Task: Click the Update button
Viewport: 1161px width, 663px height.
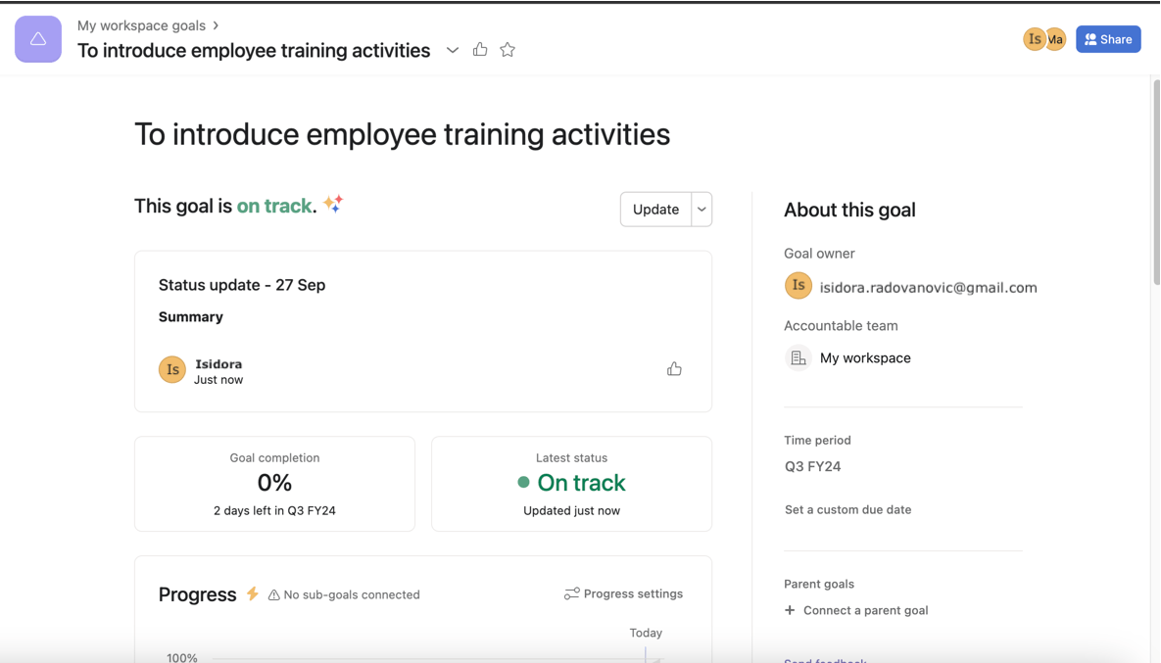Action: click(x=654, y=209)
